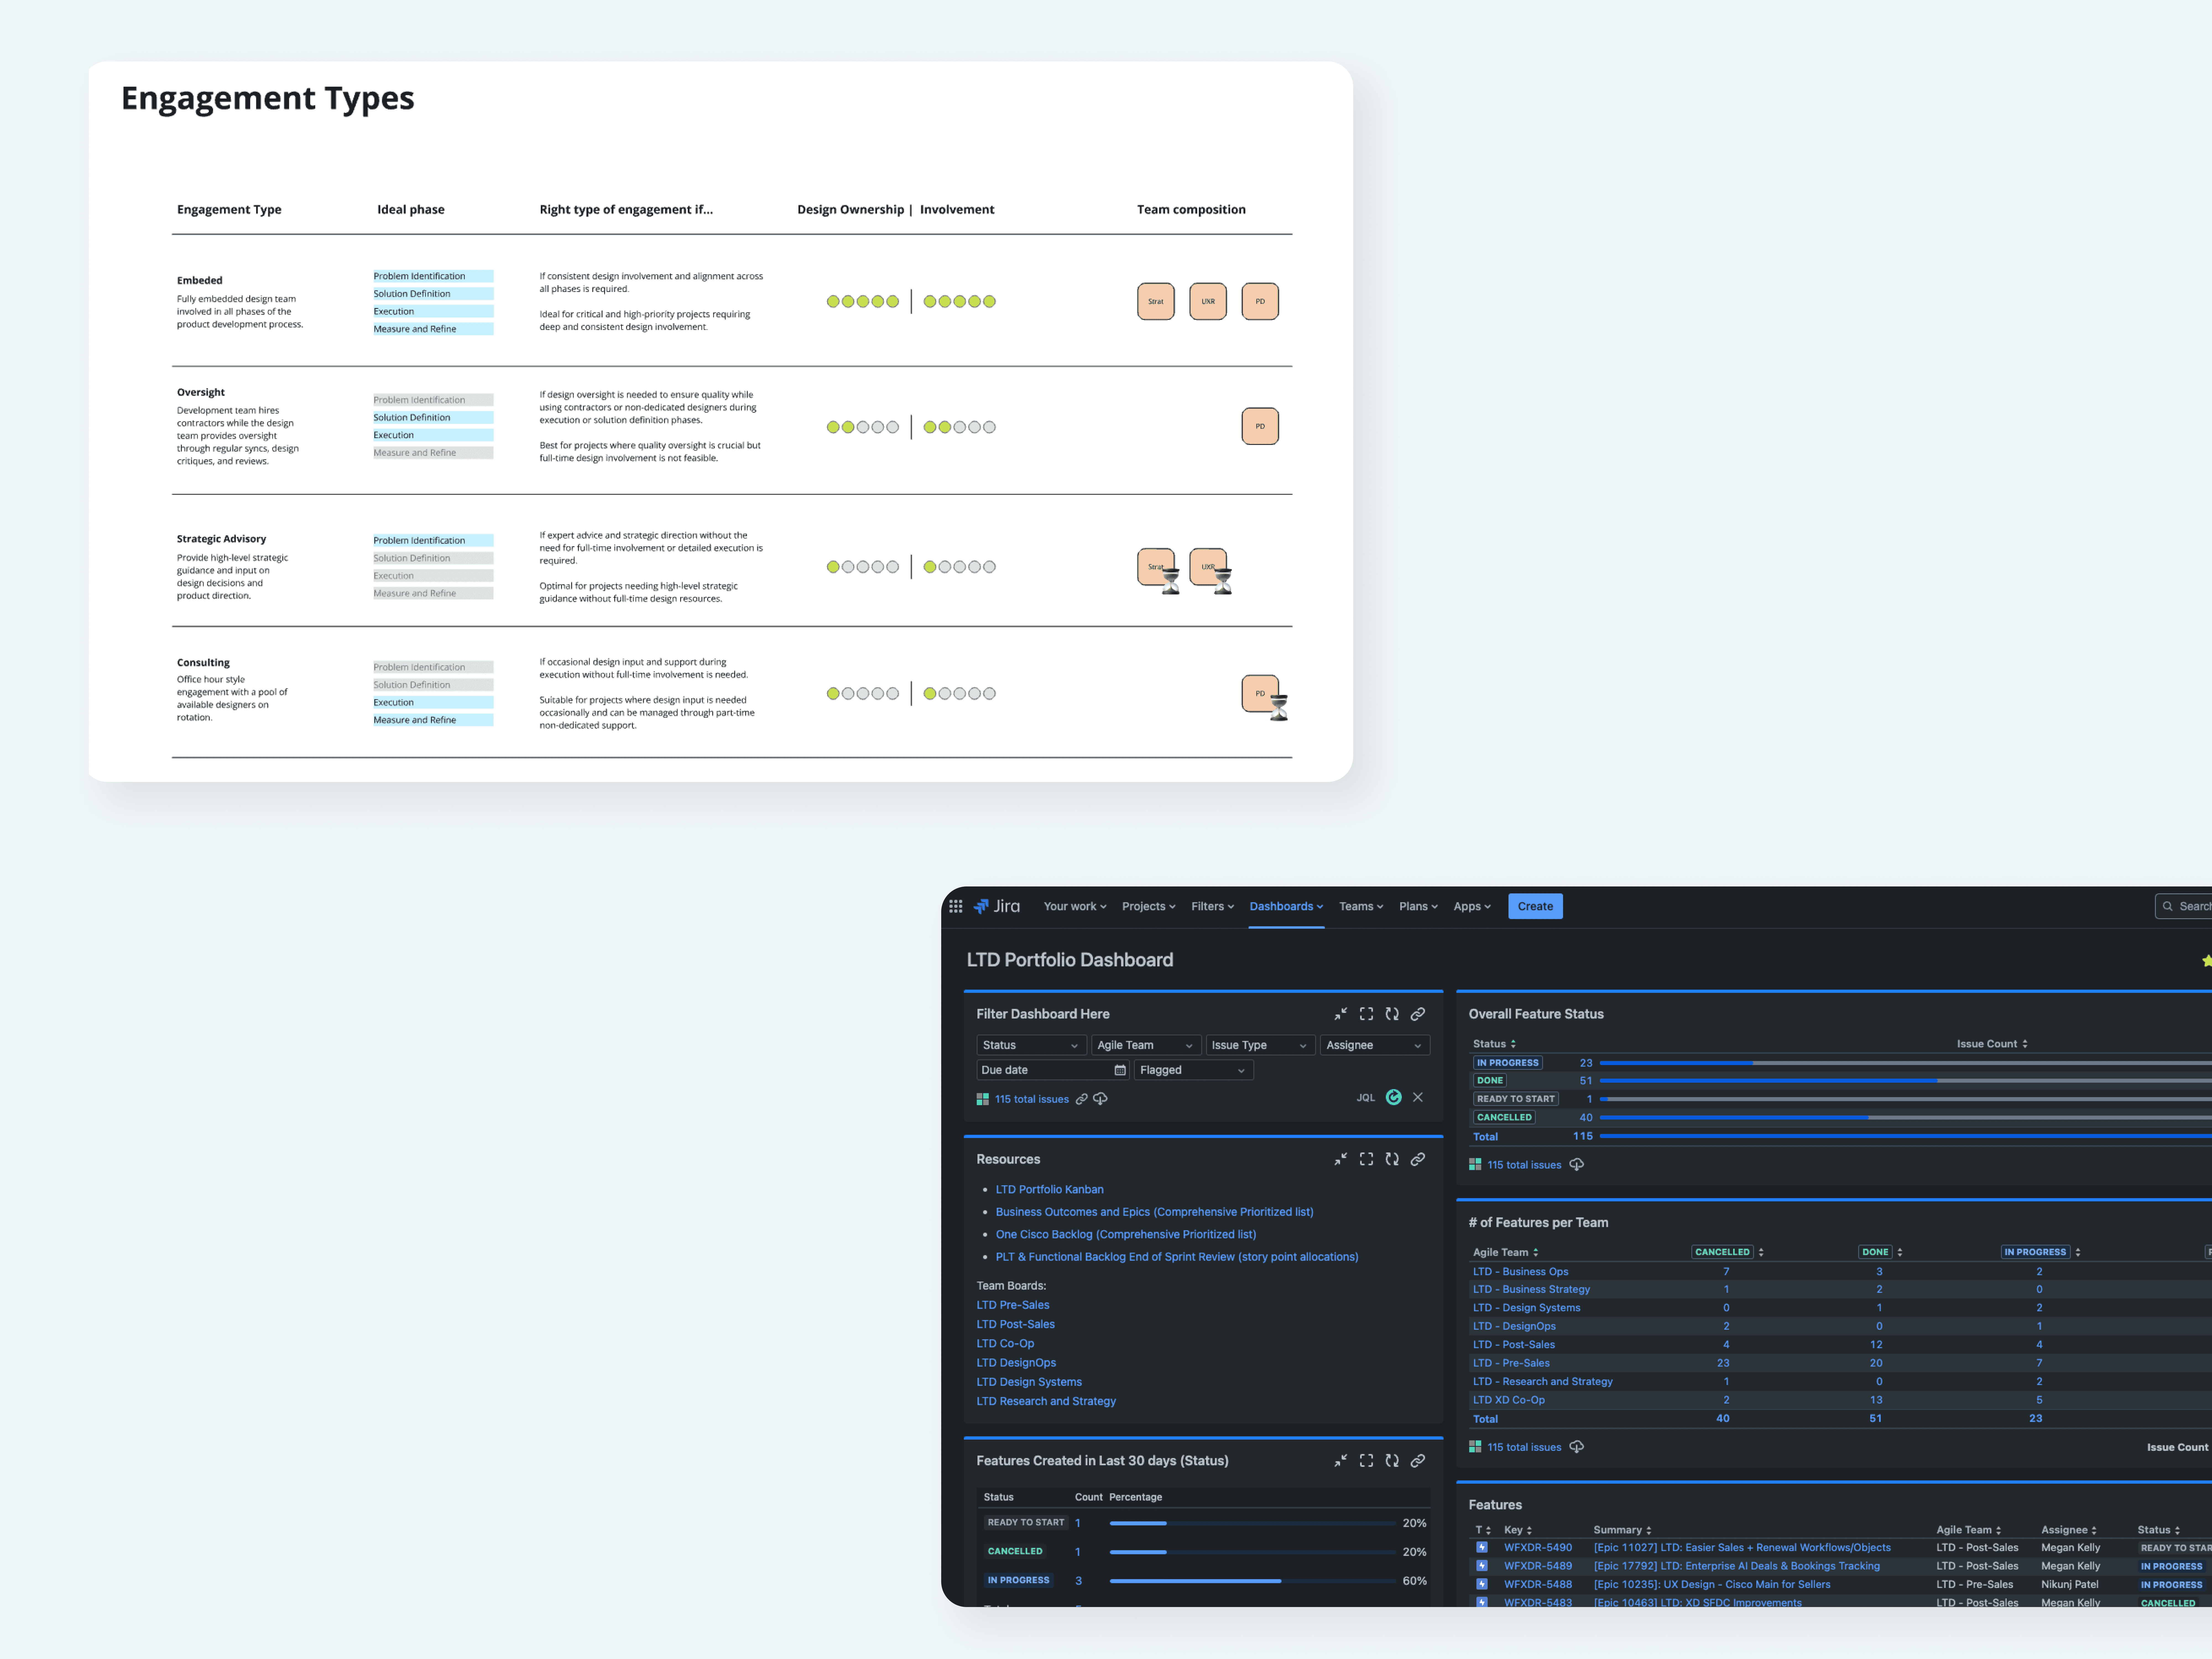2212x1659 pixels.
Task: Click the In Progress 60% percentage bar
Action: point(1253,1581)
